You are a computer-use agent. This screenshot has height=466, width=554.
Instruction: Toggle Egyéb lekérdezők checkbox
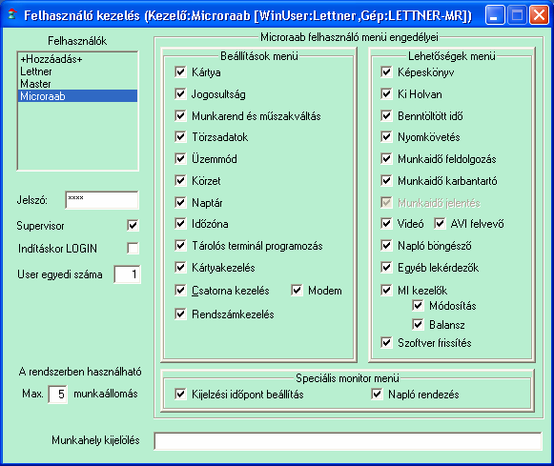coord(386,267)
